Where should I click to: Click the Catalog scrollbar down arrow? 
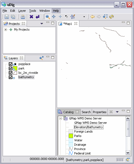point(128,153)
